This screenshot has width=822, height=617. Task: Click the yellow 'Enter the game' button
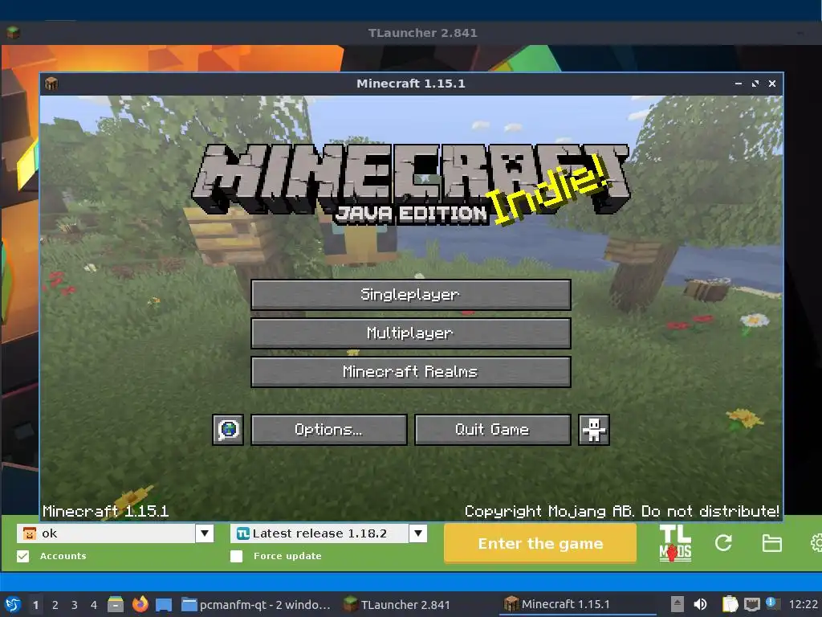tap(540, 544)
